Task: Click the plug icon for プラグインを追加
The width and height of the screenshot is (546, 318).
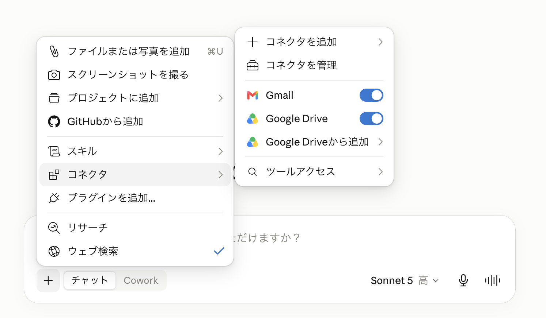Action: pos(54,198)
